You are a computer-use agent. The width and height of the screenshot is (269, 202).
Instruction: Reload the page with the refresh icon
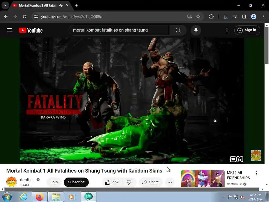coord(25,17)
